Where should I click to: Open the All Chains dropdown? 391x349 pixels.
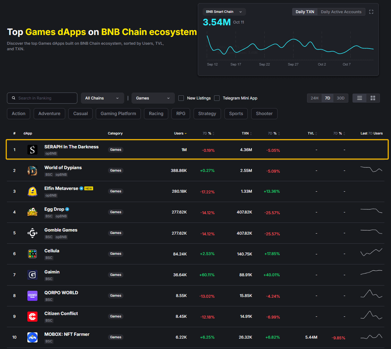tap(102, 98)
